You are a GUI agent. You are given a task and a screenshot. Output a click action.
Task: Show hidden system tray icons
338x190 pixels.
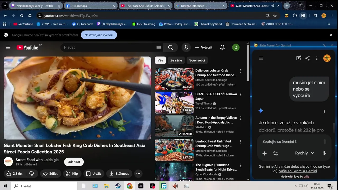pos(295,186)
